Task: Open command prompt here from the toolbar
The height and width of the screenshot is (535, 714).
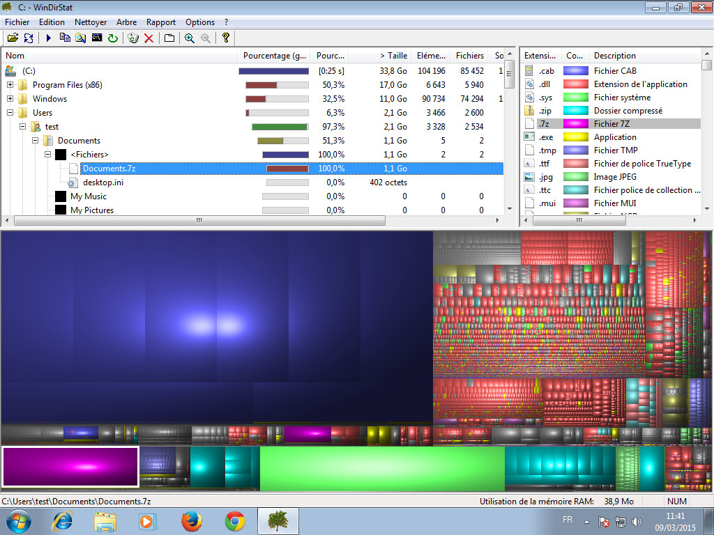Action: (x=97, y=38)
